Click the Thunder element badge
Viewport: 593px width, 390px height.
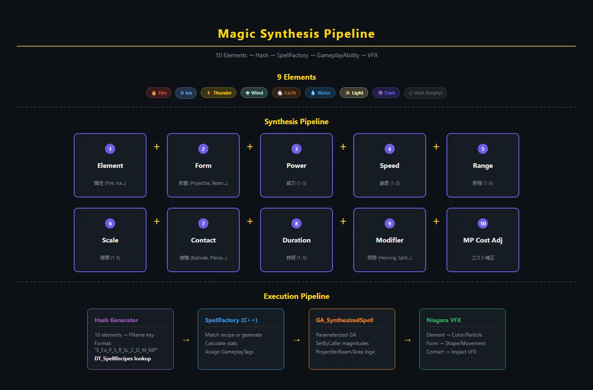[x=219, y=93]
